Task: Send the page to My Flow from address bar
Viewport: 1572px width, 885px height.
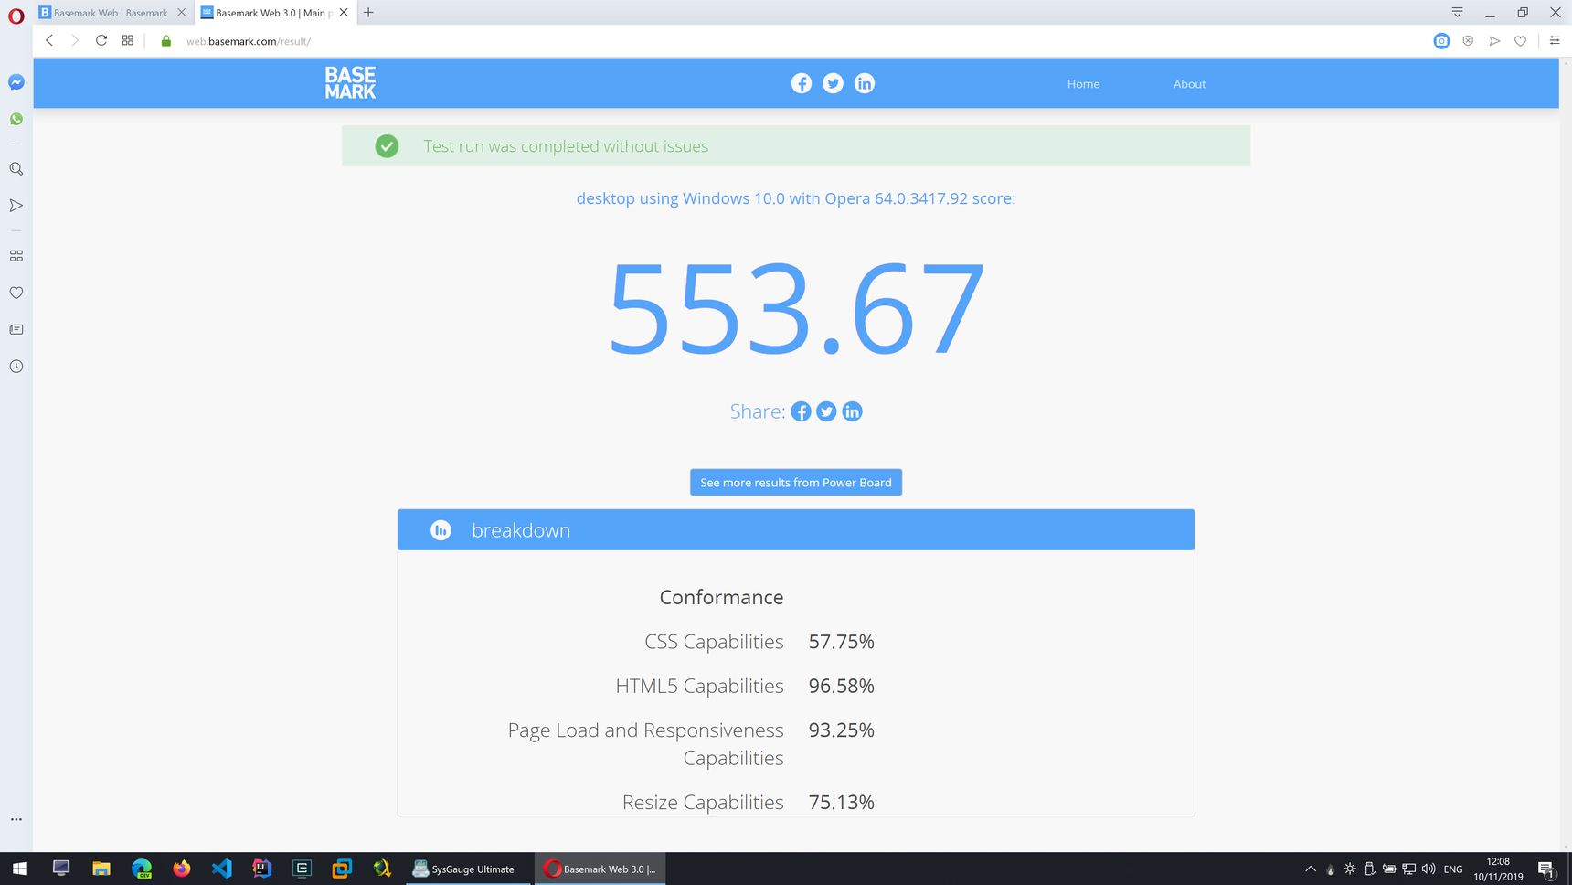Action: click(x=1494, y=41)
